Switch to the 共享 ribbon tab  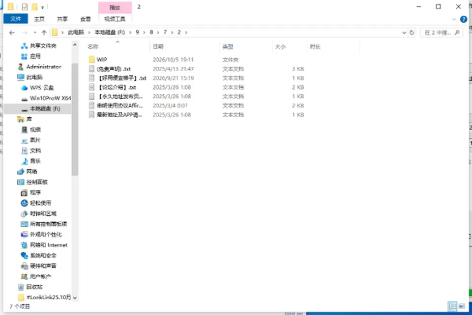(x=62, y=19)
